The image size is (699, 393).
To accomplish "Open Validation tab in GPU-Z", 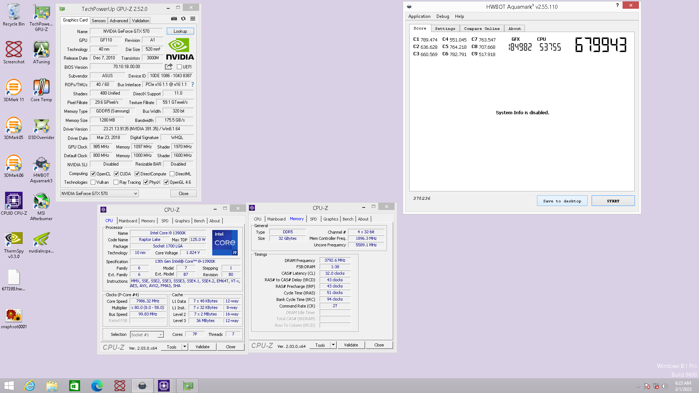I will click(141, 21).
